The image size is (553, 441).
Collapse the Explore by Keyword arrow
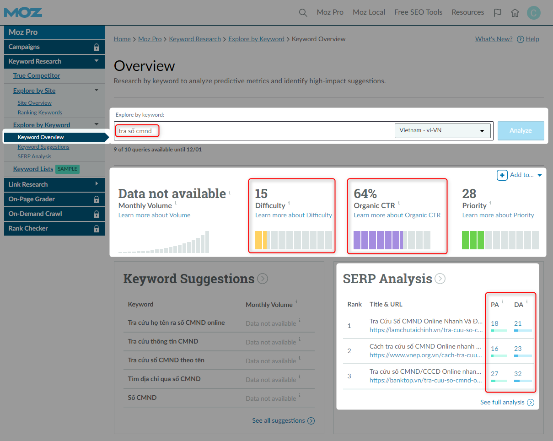[x=97, y=124]
